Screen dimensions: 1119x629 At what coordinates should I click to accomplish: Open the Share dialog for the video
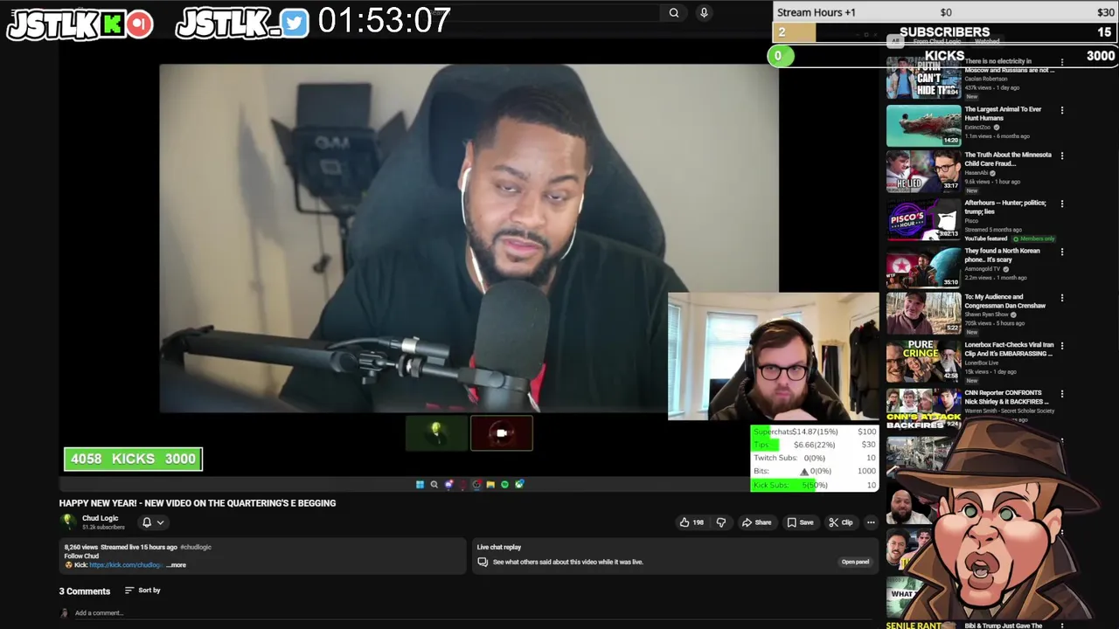click(x=757, y=522)
